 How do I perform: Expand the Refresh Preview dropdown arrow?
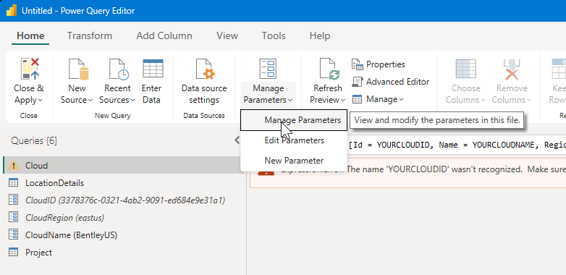(x=343, y=101)
